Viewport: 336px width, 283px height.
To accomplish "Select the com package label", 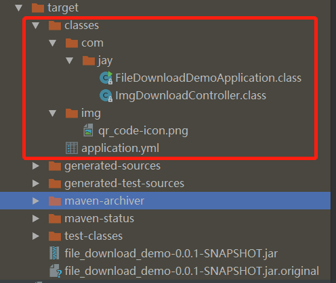I will (92, 43).
